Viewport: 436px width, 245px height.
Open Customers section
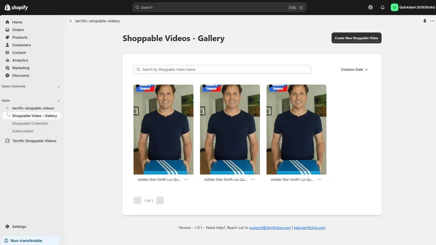[21, 45]
